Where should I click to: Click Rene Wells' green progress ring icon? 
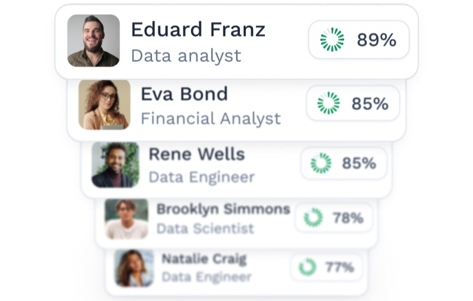click(321, 163)
